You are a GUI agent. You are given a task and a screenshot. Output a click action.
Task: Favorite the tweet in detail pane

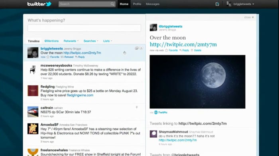click(x=171, y=50)
